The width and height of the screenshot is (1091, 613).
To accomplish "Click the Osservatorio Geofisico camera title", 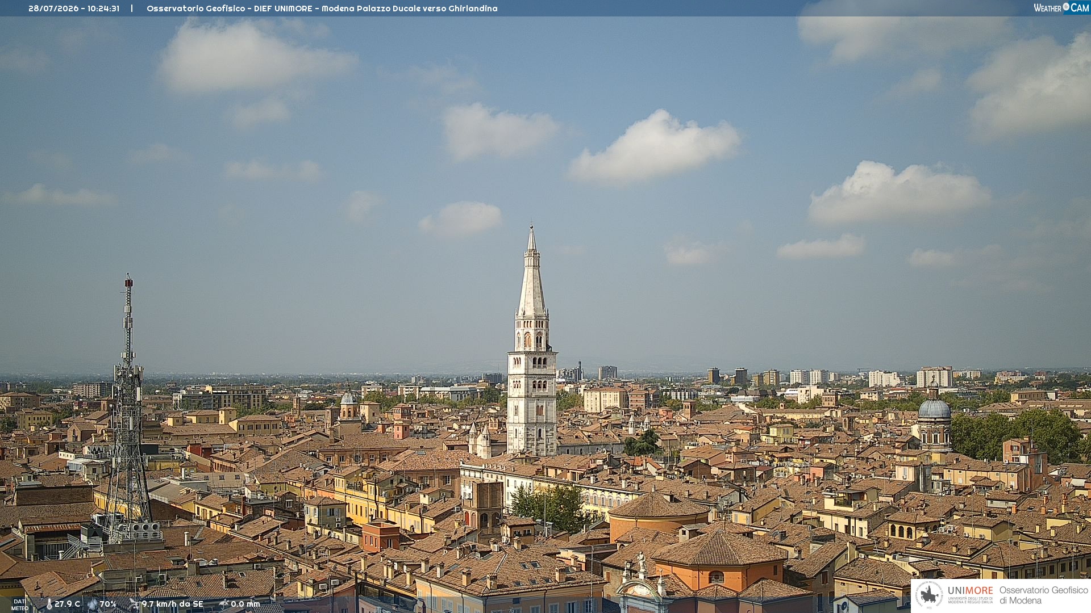I will 322,9.
